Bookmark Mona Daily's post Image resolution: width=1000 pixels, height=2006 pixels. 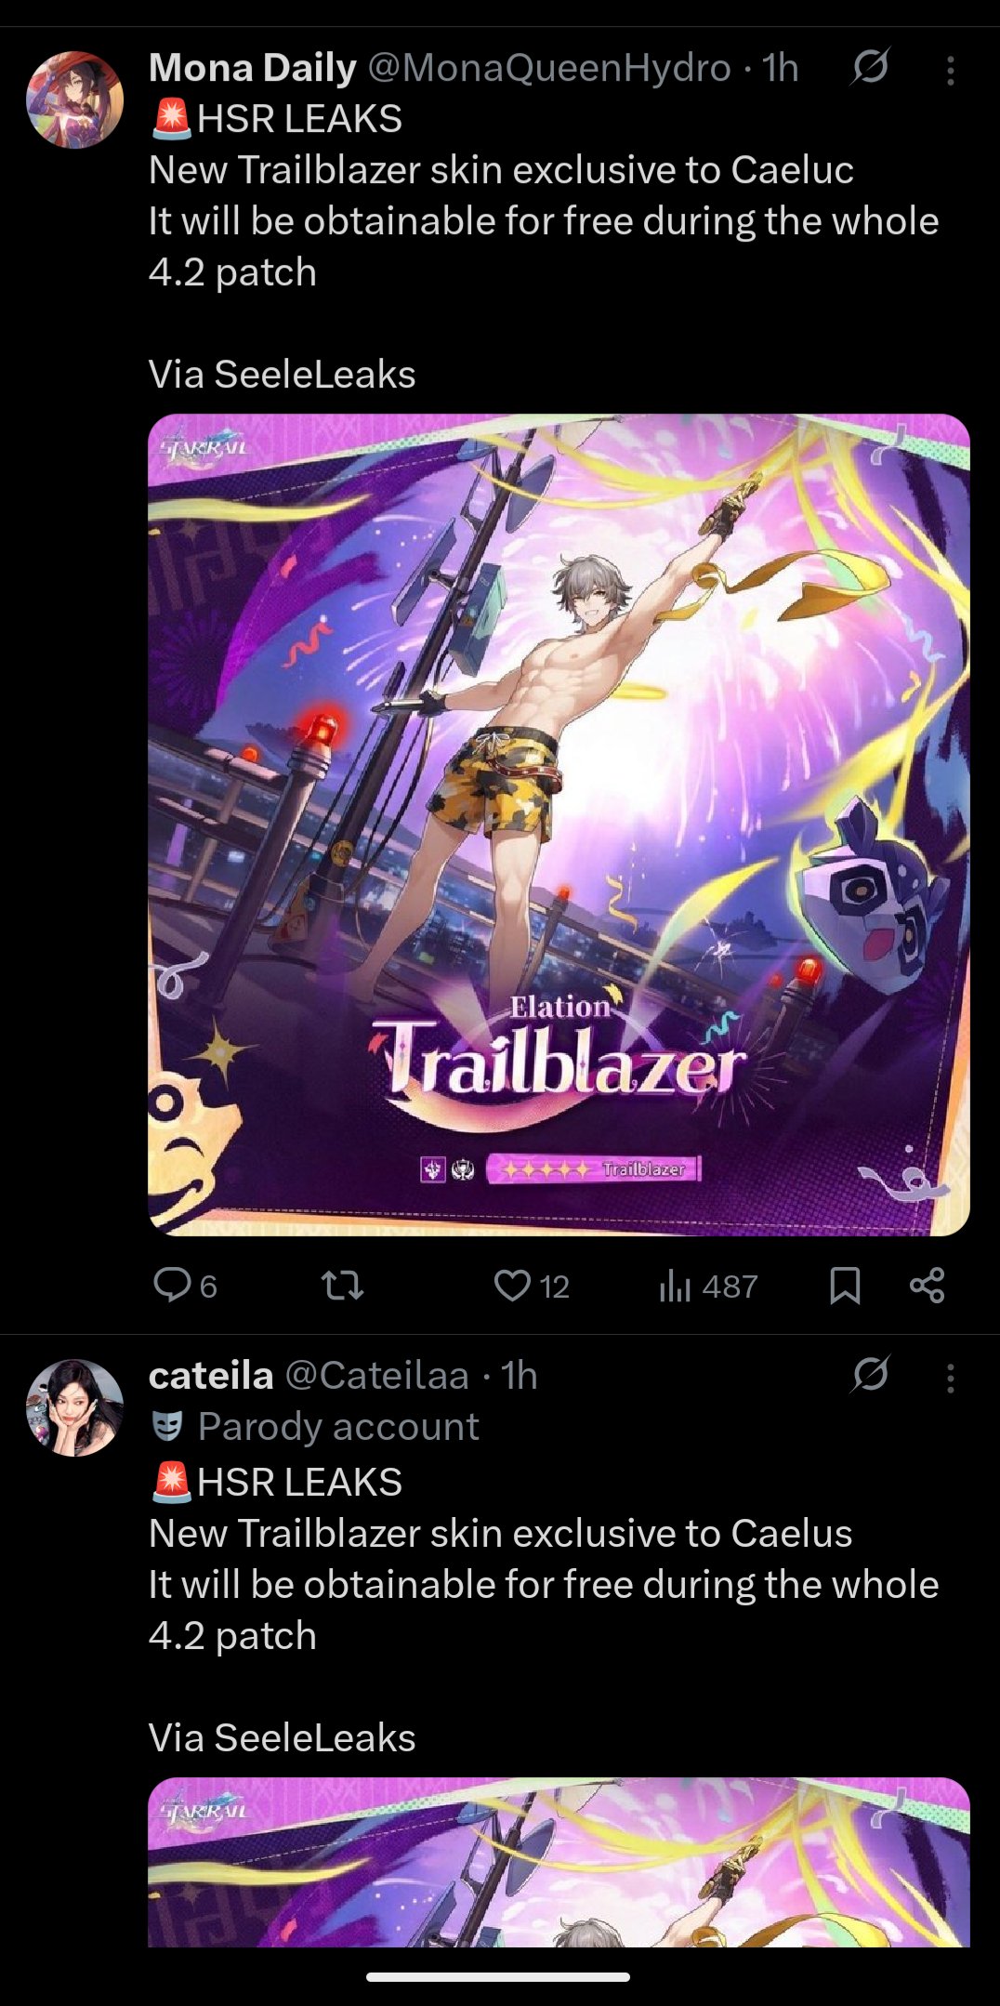click(845, 1286)
